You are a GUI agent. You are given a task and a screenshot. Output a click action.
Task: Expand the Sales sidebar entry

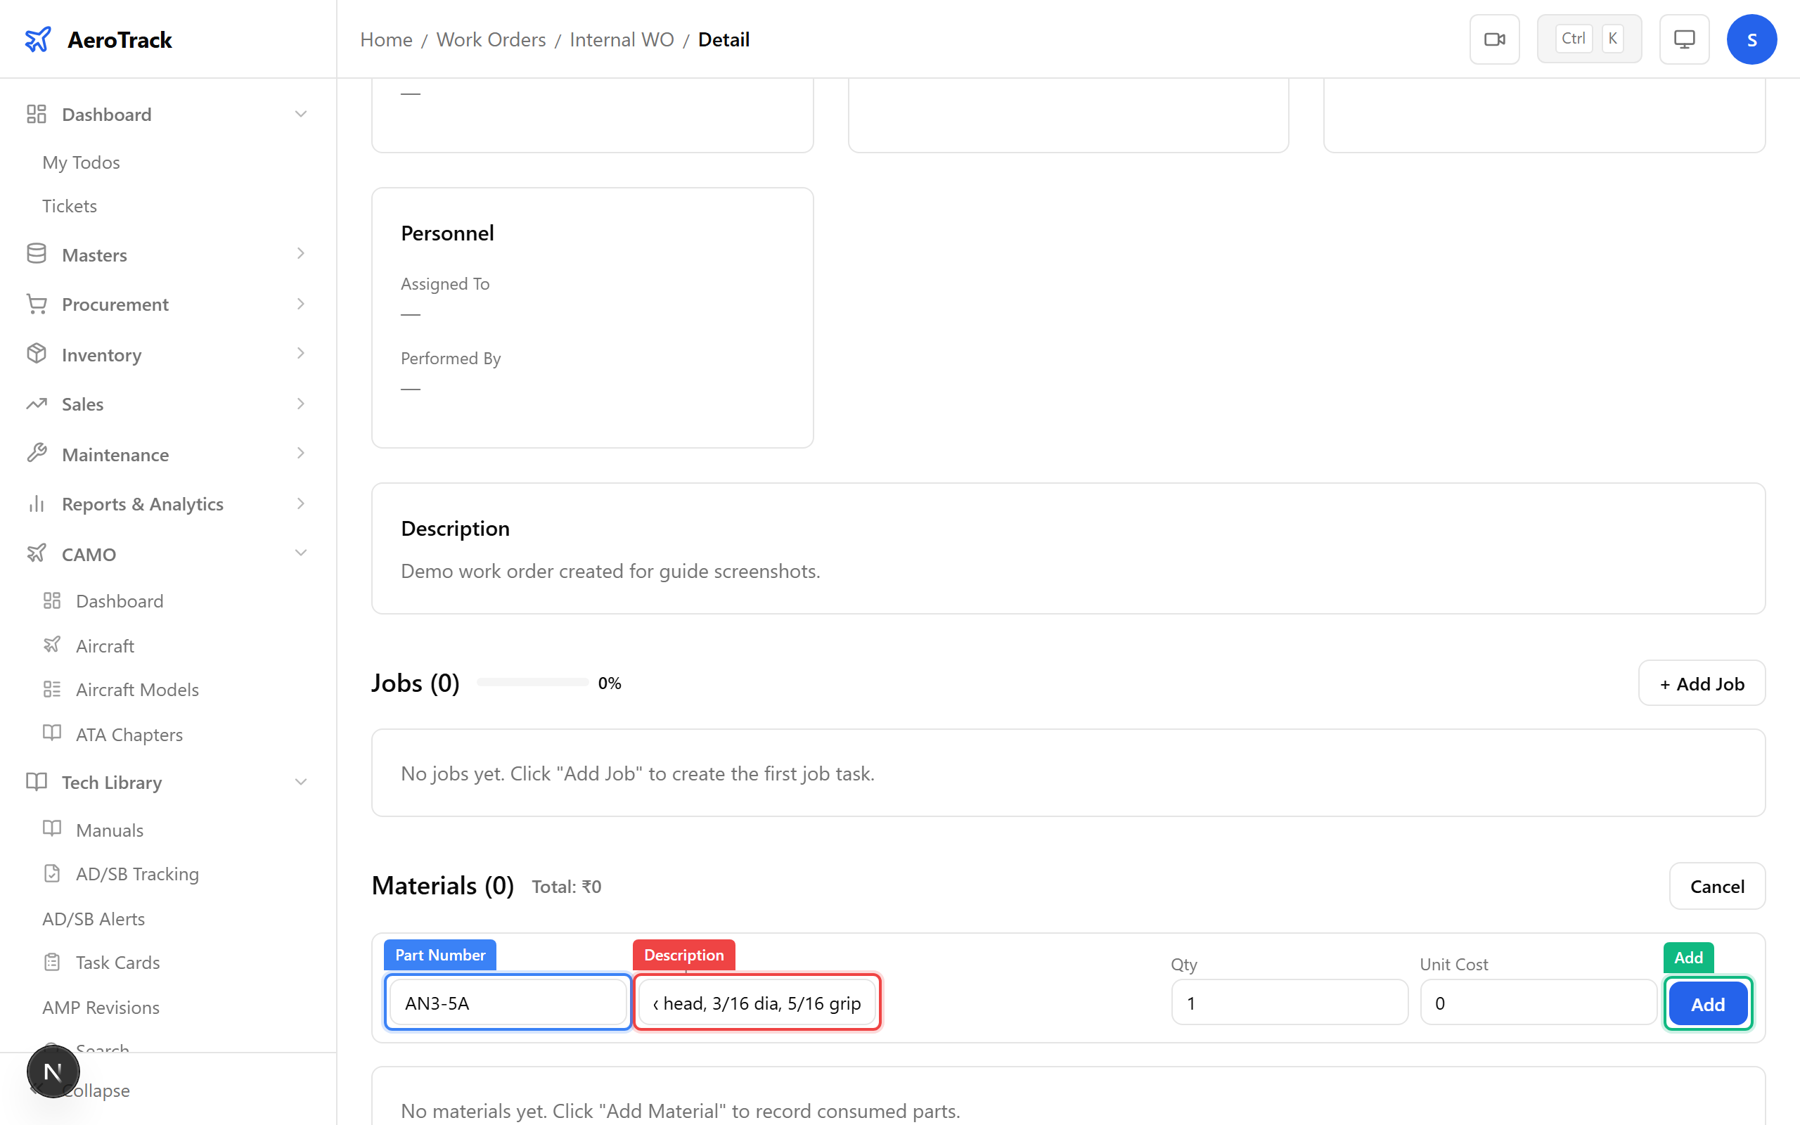[300, 404]
